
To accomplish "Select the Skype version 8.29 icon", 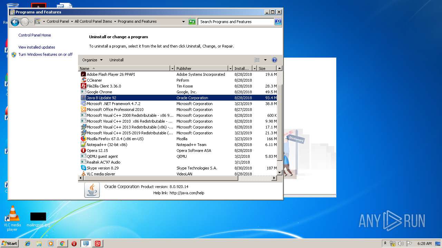I will [83, 168].
